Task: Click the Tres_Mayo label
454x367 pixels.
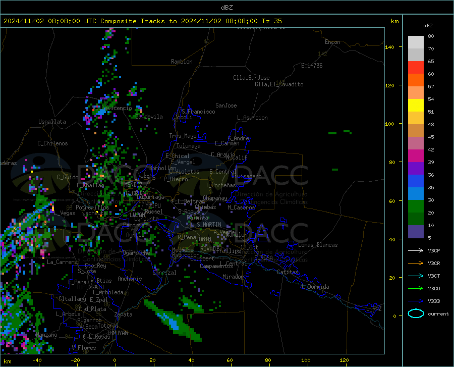Action: click(183, 136)
